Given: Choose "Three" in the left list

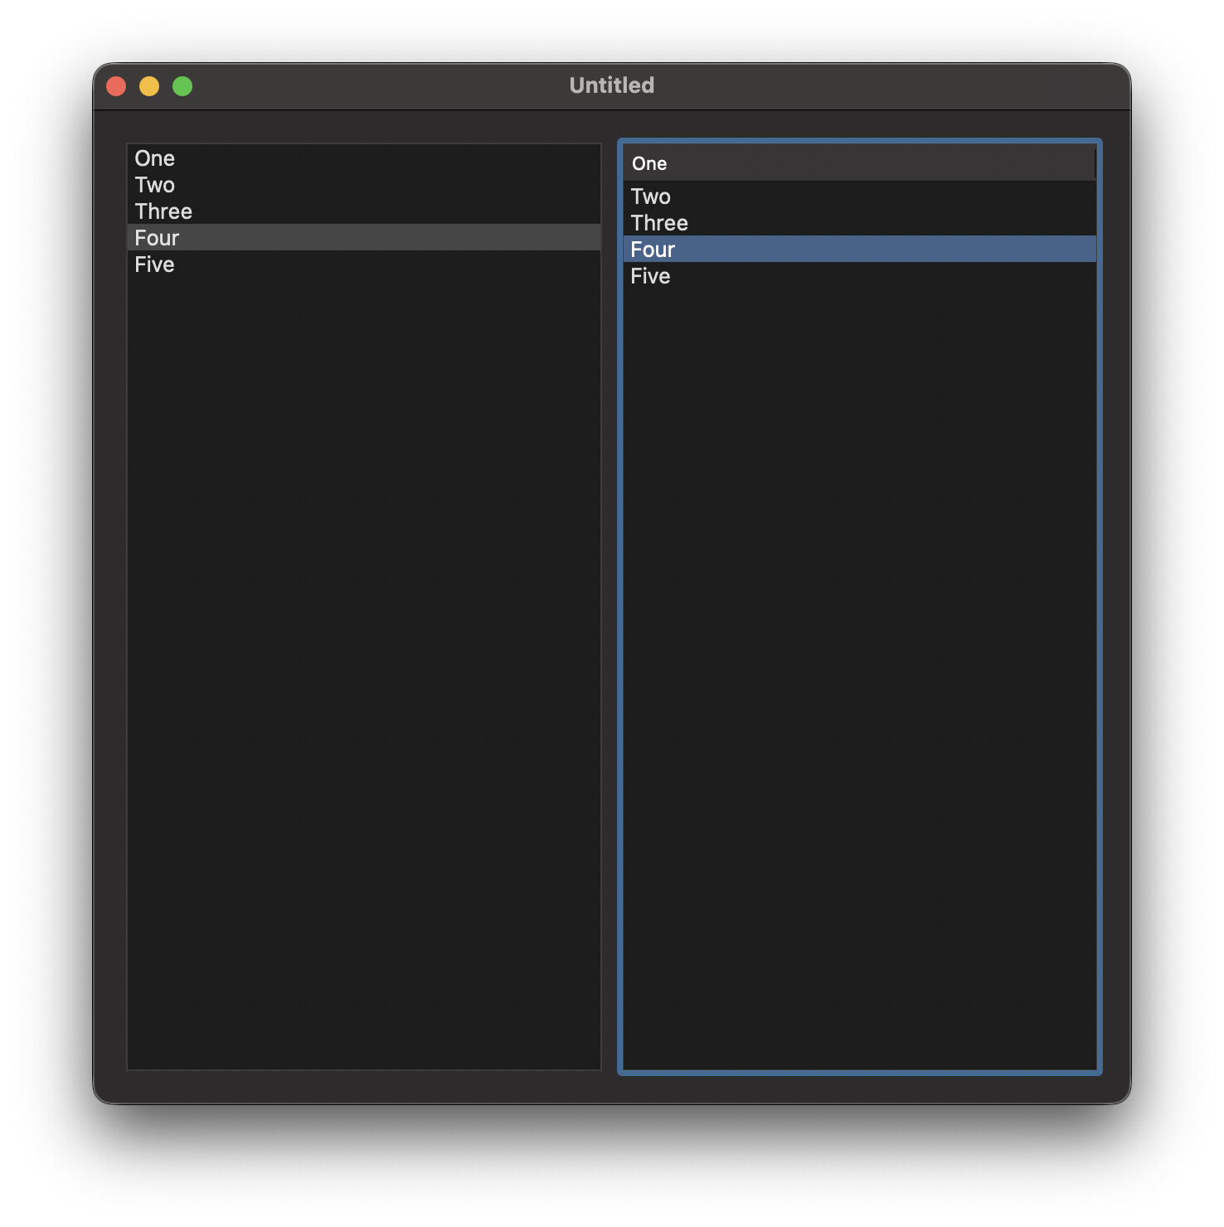Looking at the screenshot, I should (163, 211).
